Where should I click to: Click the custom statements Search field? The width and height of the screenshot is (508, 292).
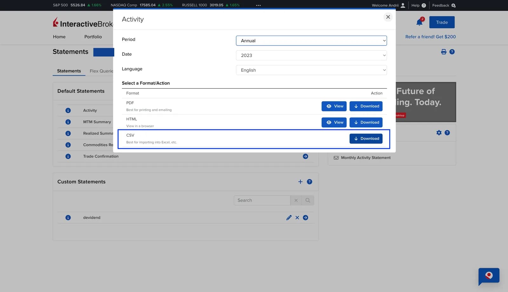[x=262, y=200]
